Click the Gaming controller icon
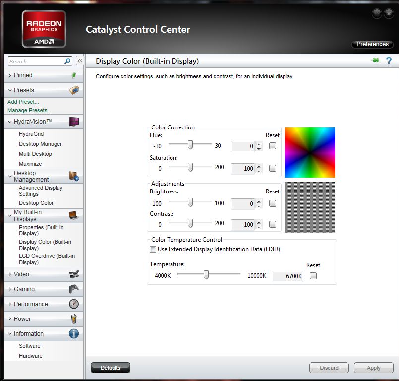The width and height of the screenshot is (399, 381). (x=74, y=289)
